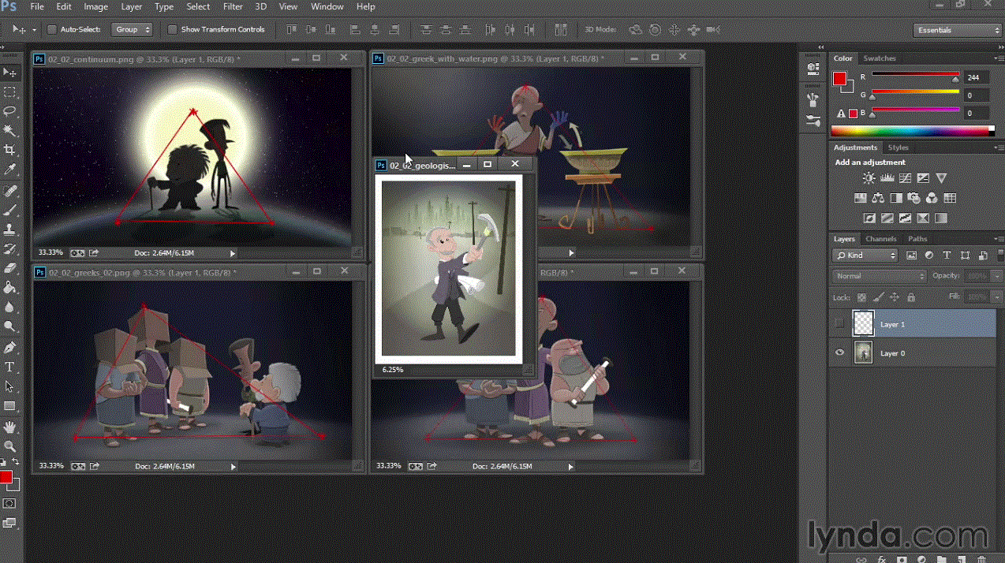The width and height of the screenshot is (1005, 563).
Task: Open the Color panel flyout menu
Action: point(998,58)
